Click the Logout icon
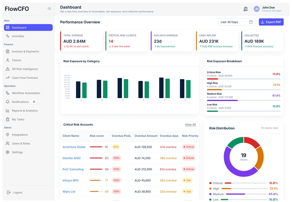The height and width of the screenshot is (202, 292). point(9,192)
